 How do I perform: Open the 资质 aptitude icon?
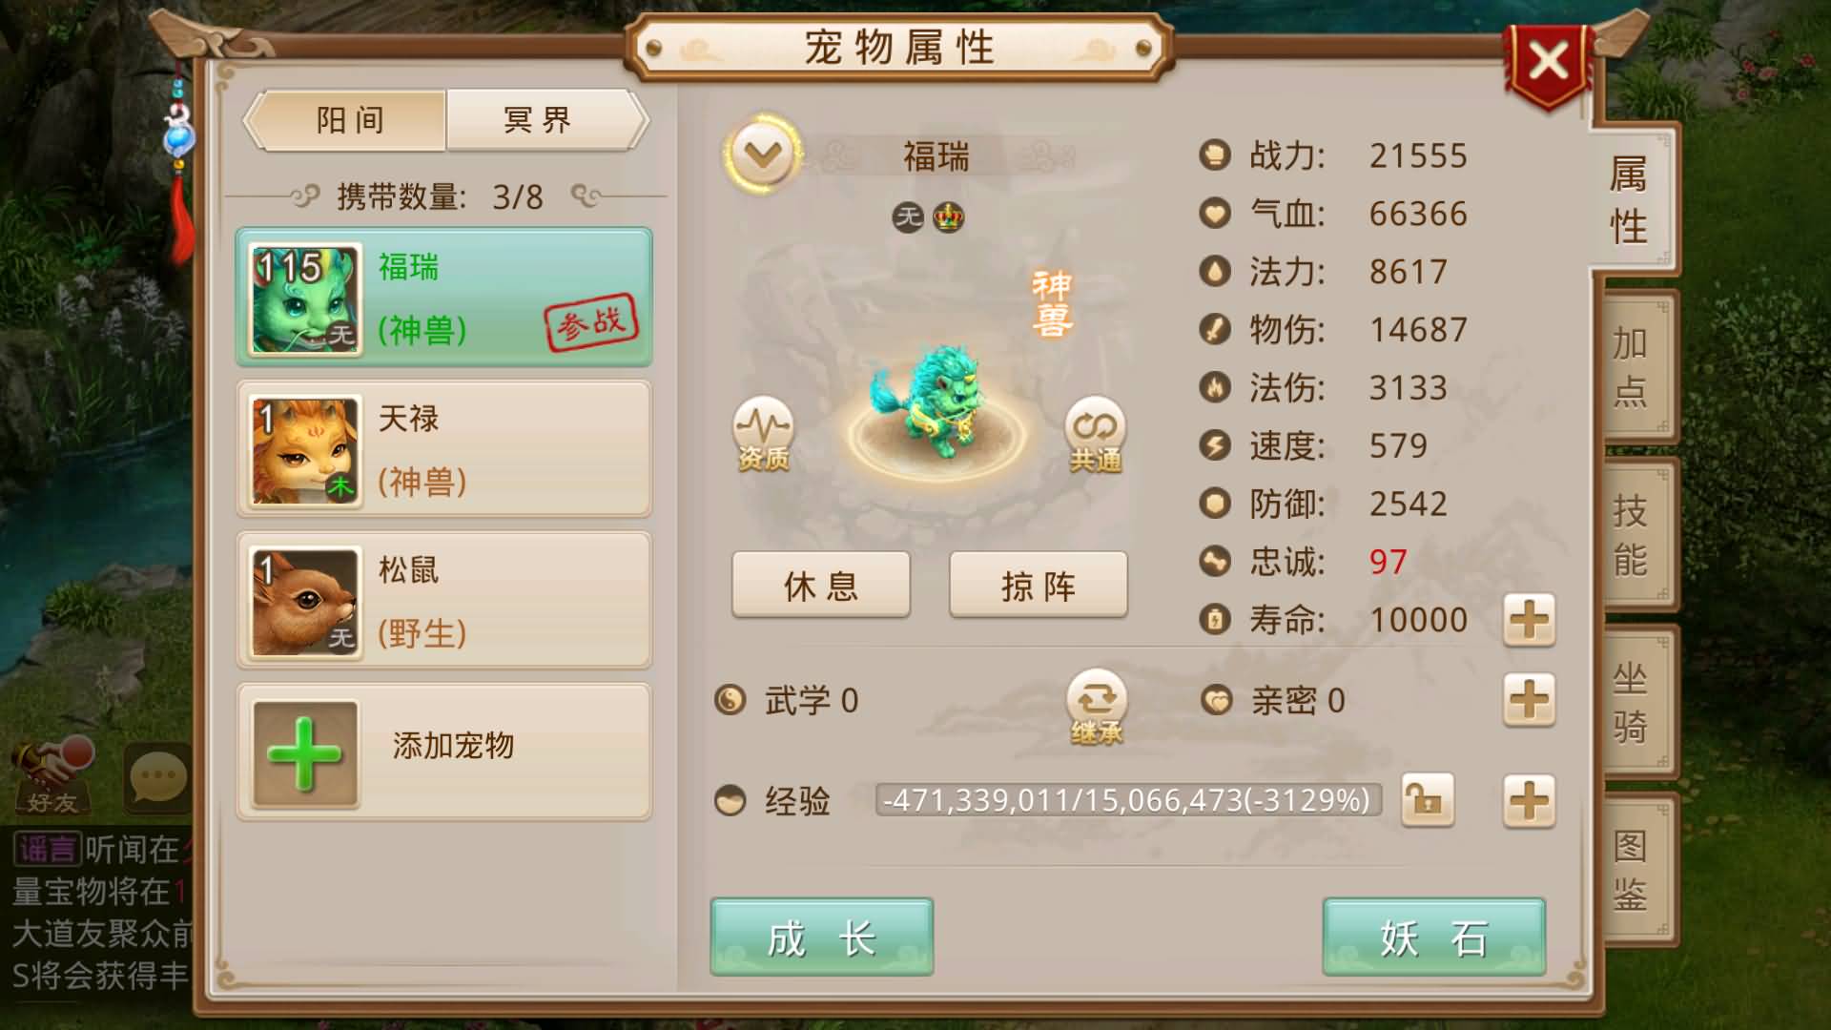coord(763,434)
